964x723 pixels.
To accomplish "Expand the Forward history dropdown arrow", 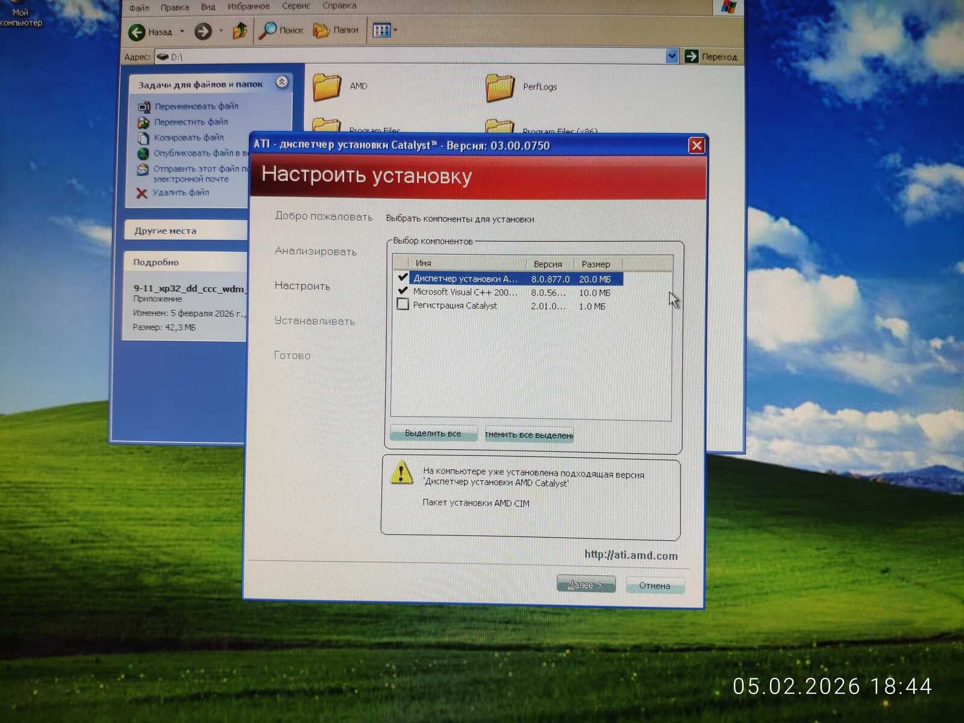I will tap(221, 31).
